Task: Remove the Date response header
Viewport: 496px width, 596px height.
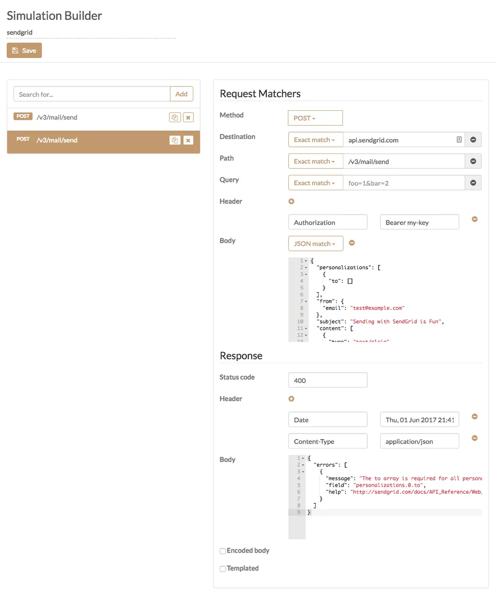Action: tap(474, 416)
